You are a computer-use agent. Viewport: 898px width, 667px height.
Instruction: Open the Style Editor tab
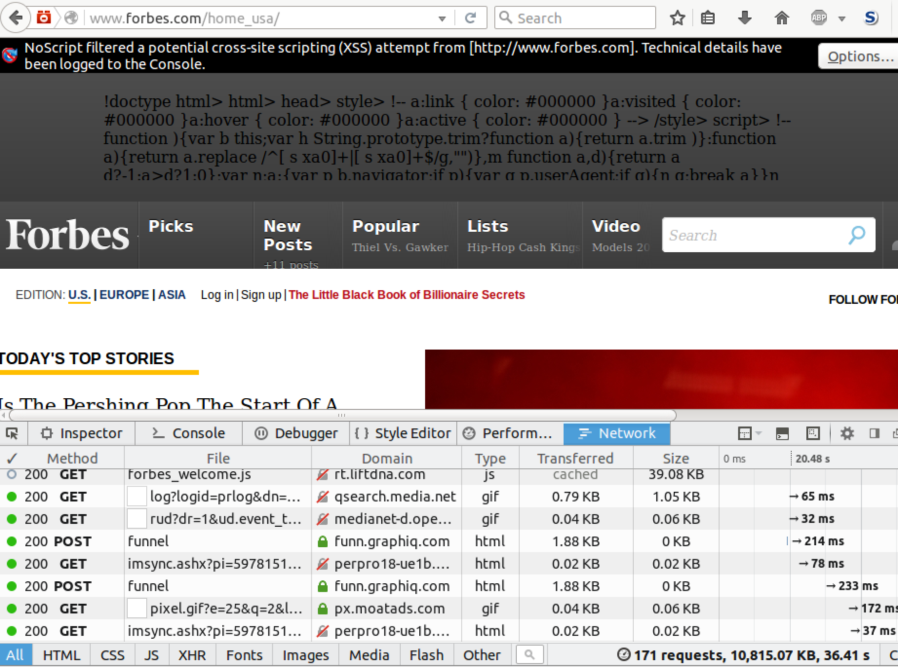point(403,433)
